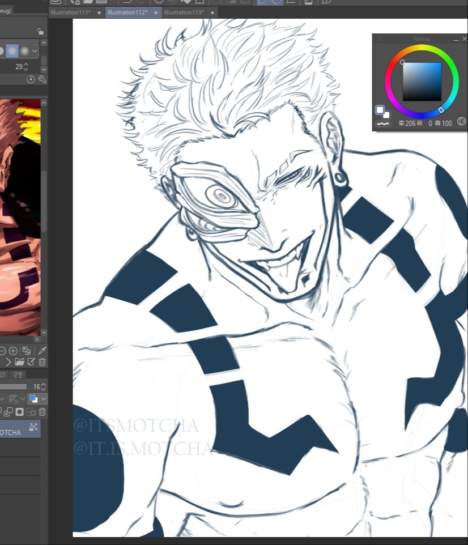Expand the brush tip preset dropdown

pyautogui.click(x=35, y=51)
